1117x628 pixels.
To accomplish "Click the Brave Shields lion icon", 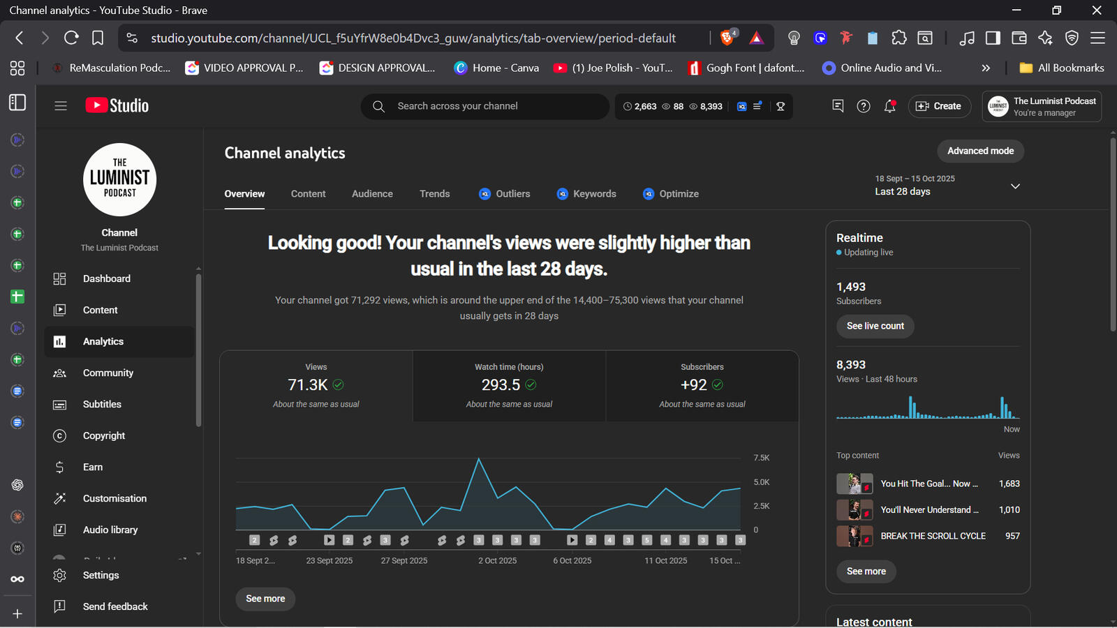I will coord(727,38).
